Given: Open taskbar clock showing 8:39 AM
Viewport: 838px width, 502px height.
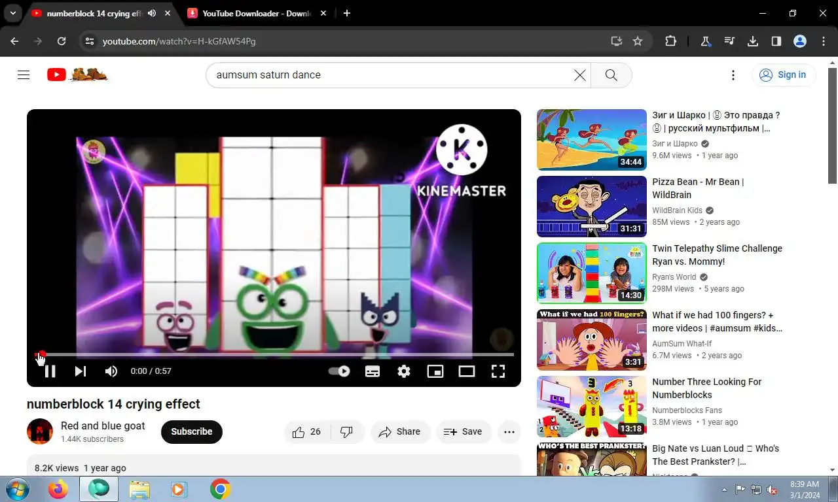Looking at the screenshot, I should (x=805, y=490).
